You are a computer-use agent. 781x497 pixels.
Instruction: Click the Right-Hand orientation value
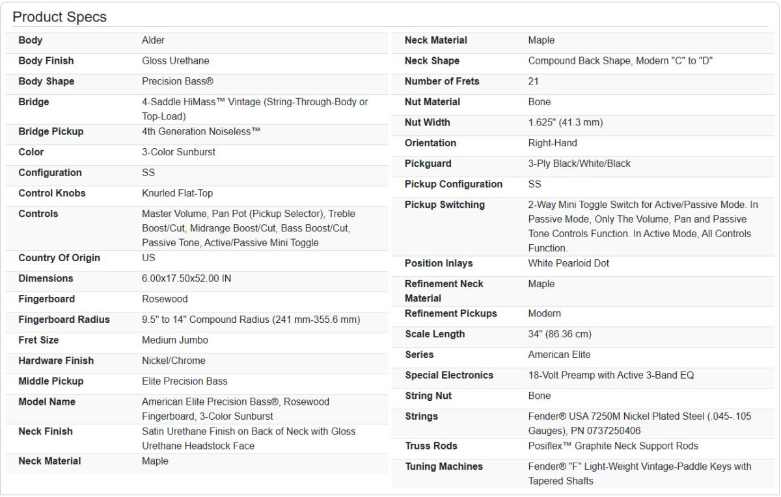pos(553,144)
